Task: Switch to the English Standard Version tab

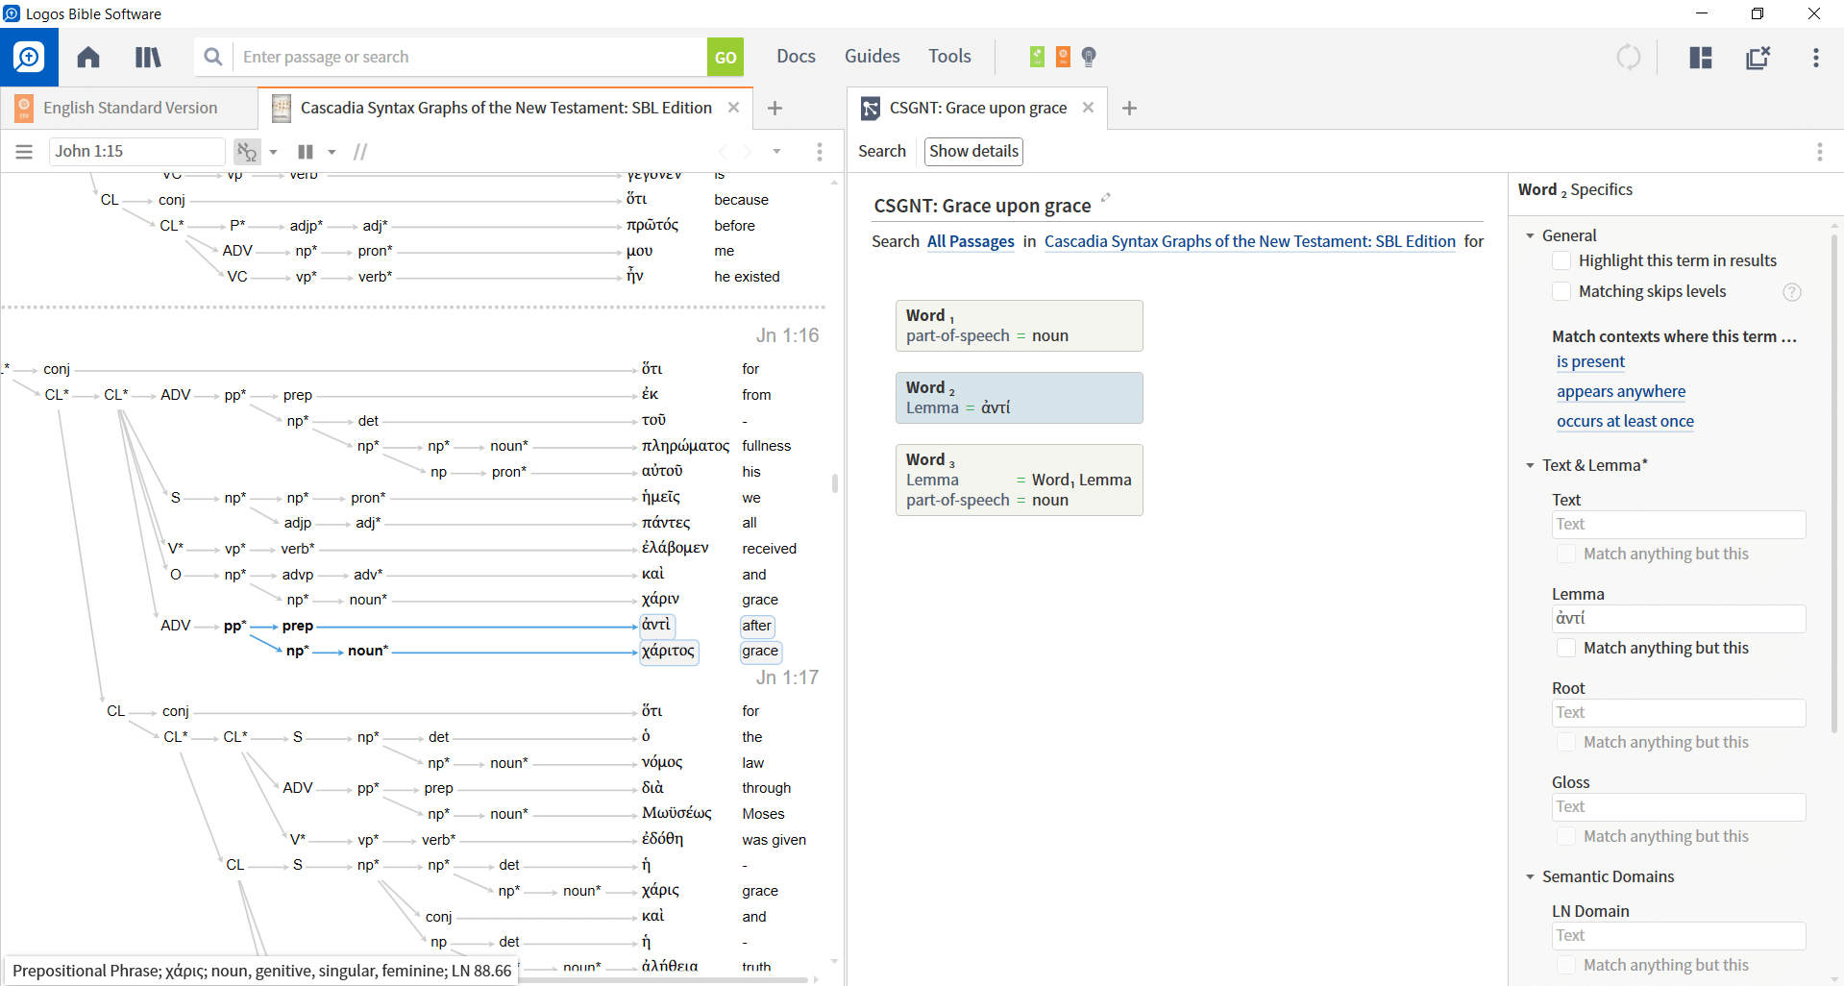Action: pyautogui.click(x=130, y=108)
